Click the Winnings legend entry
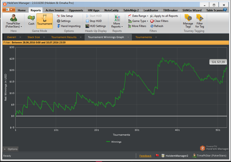231x162 pixels. point(114,142)
